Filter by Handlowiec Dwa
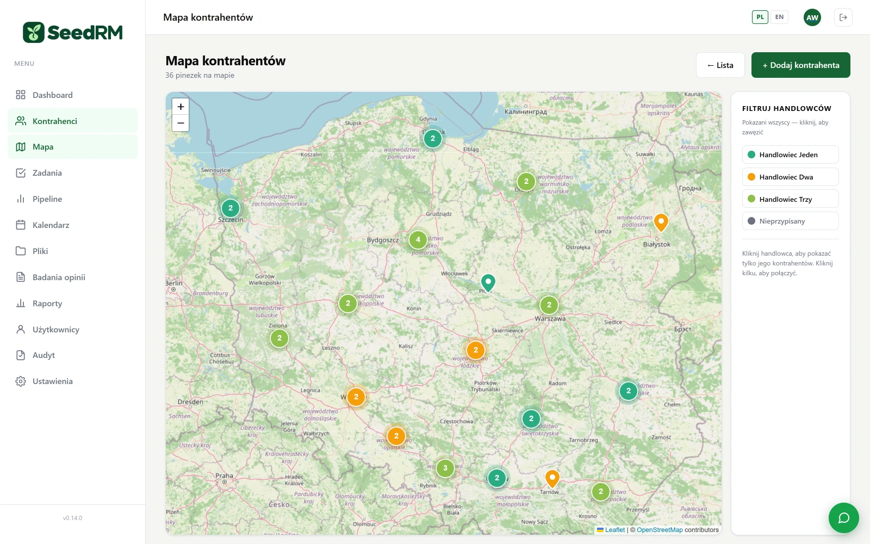The width and height of the screenshot is (870, 544). pos(791,177)
